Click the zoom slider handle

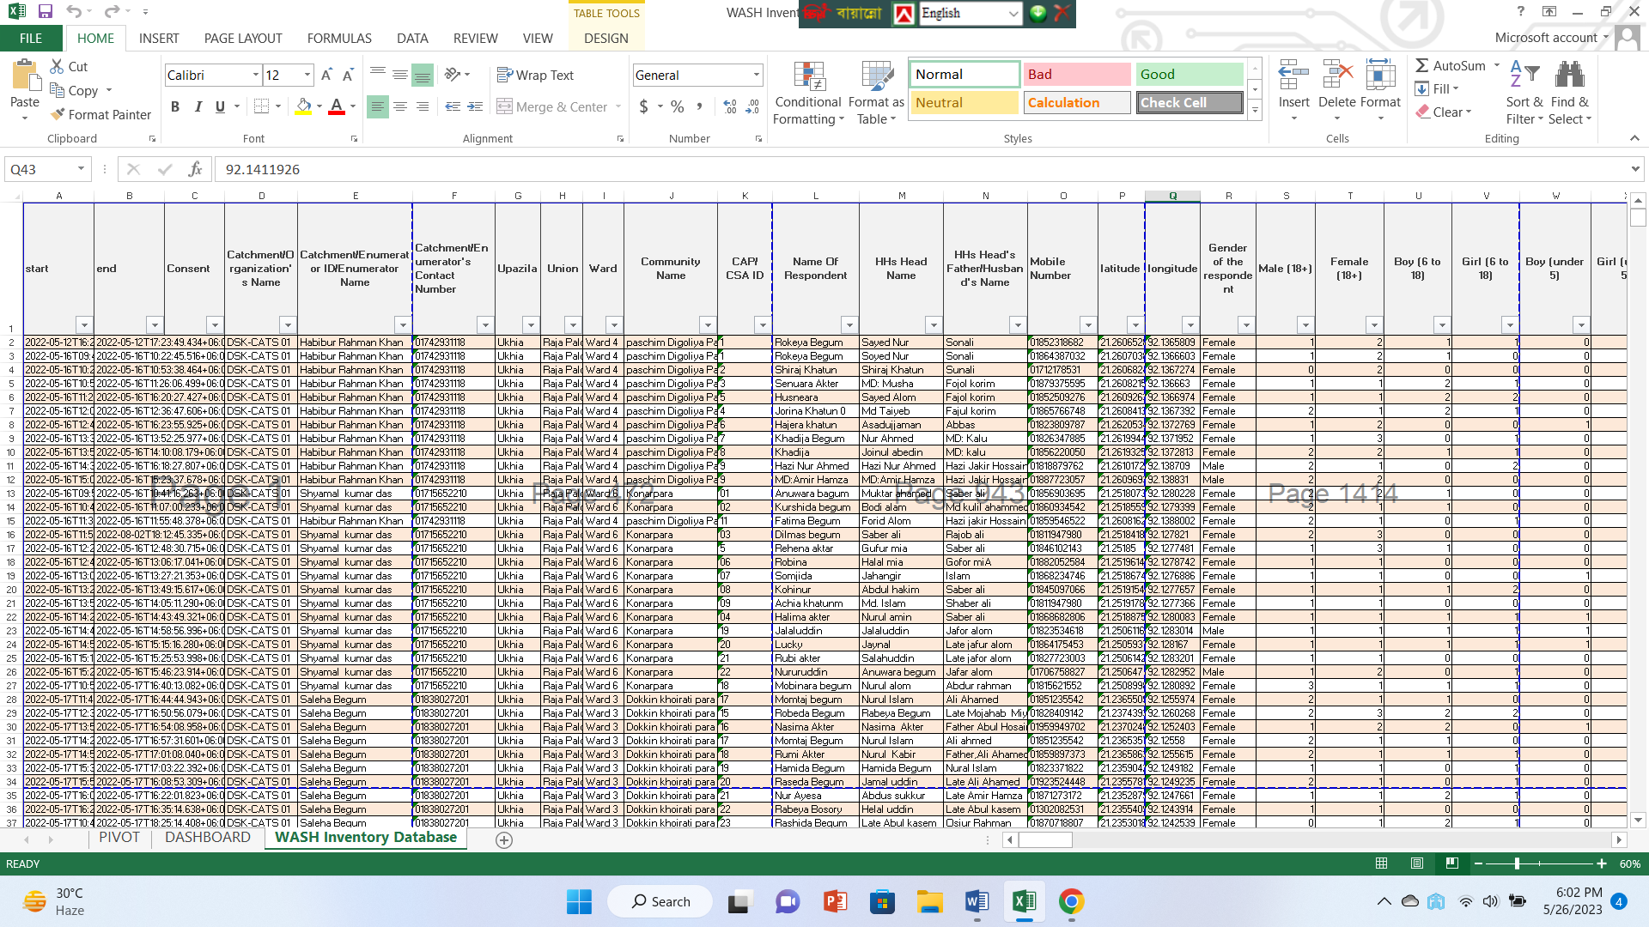(x=1517, y=863)
